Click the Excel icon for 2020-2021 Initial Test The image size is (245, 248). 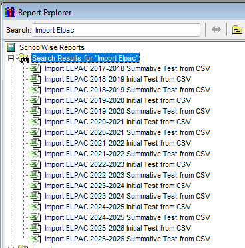tap(35, 122)
